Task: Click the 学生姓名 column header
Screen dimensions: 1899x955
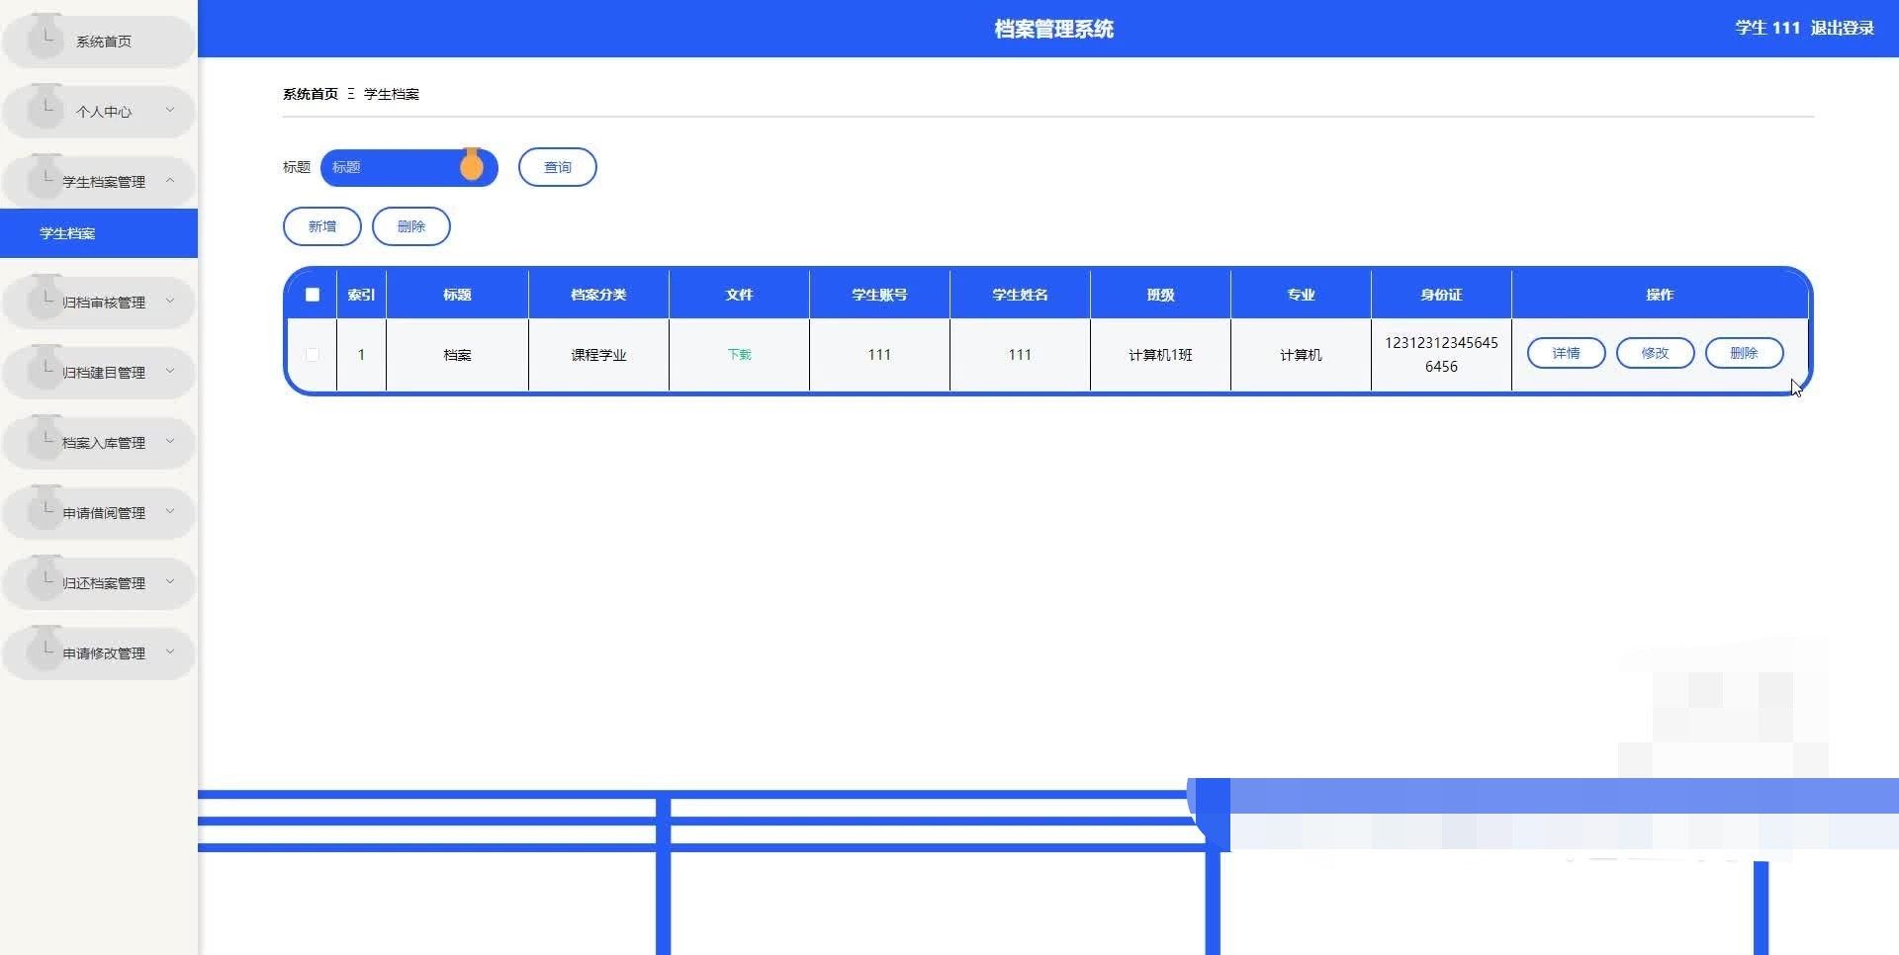Action: pyautogui.click(x=1020, y=295)
